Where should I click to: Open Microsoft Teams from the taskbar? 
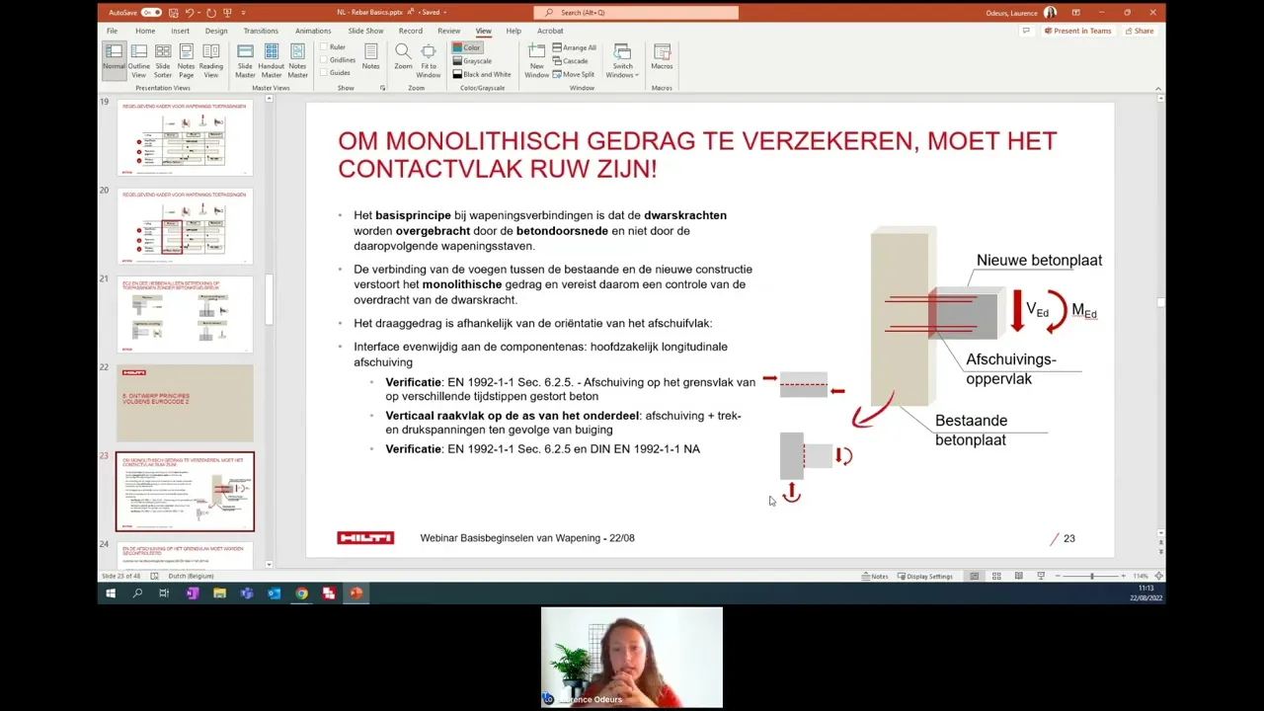point(247,593)
